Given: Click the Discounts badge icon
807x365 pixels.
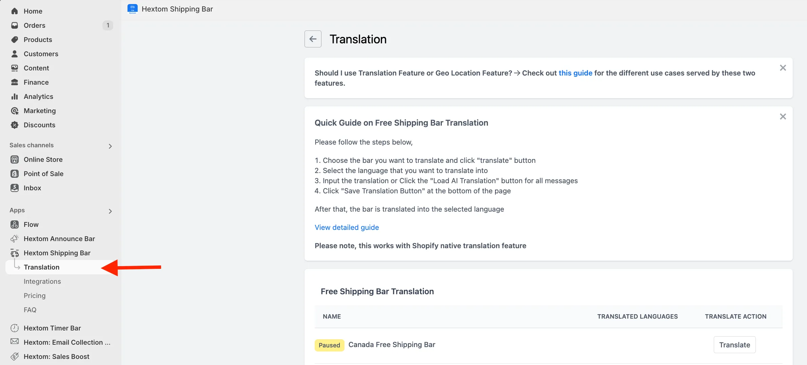Looking at the screenshot, I should [15, 125].
